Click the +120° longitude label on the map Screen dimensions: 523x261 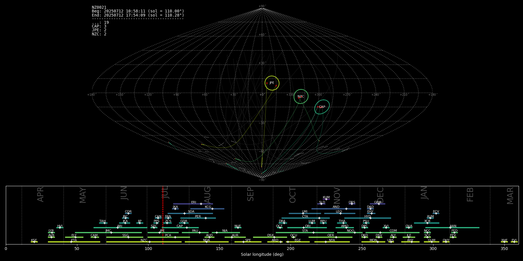(x=148, y=95)
